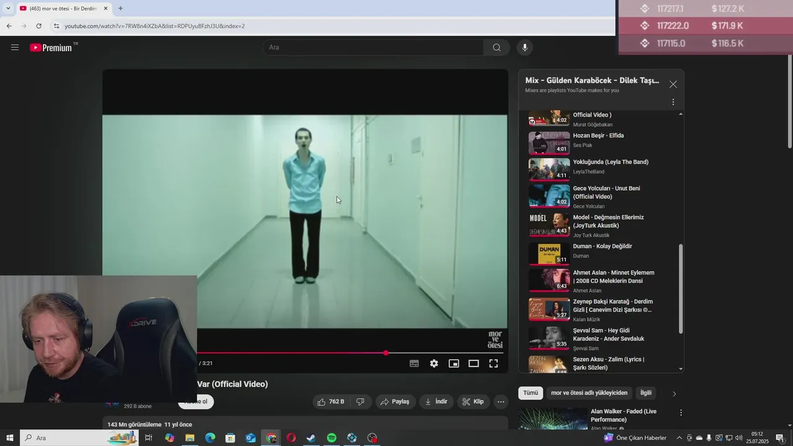The width and height of the screenshot is (793, 446).
Task: Like the video showing 762 B
Action: point(331,401)
